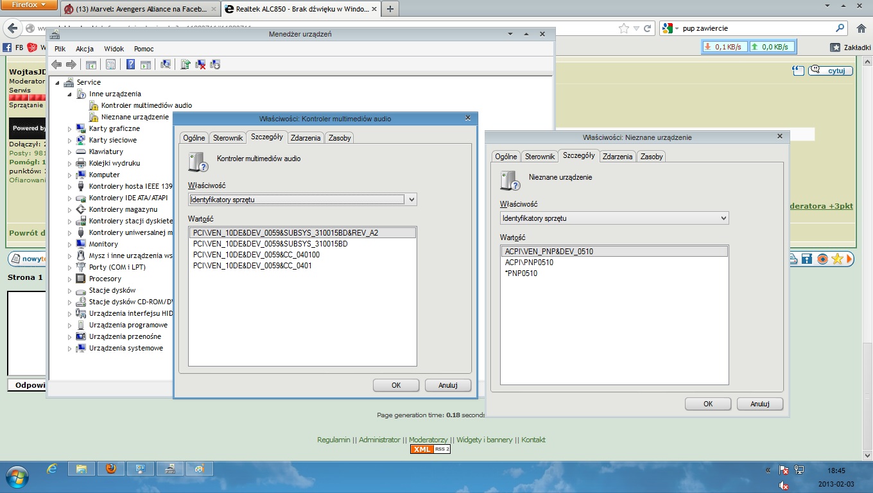Launch Internet Explorer from the taskbar

point(52,469)
